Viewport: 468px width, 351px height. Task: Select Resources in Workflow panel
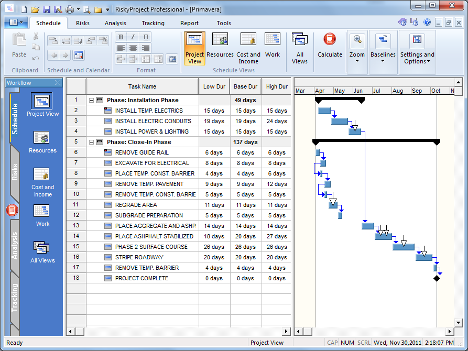(42, 142)
